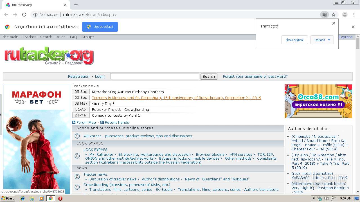Screen dimensions: 360x202
Task: Click the red Opera taskbar icon
Action: click(x=60, y=198)
